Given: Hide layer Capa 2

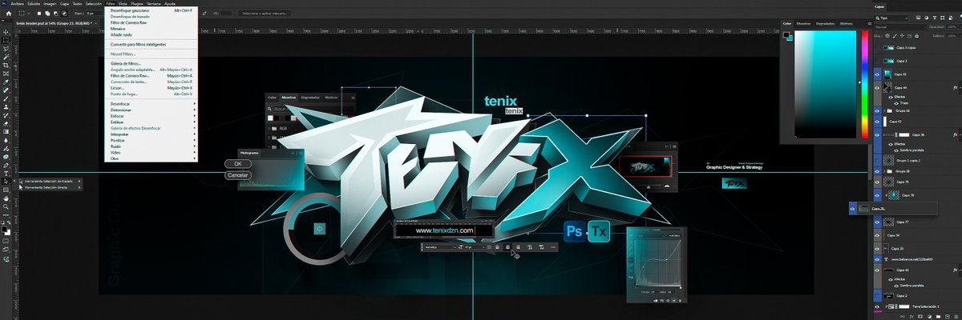Looking at the screenshot, I should [x=876, y=295].
